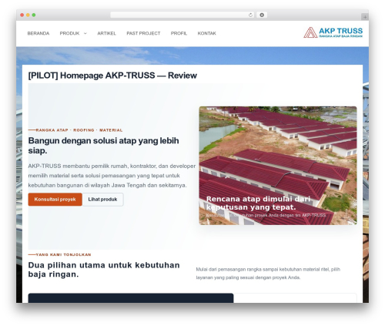Click heading Bangun dengan solusi atap
This screenshot has width=385, height=326.
pyautogui.click(x=103, y=146)
